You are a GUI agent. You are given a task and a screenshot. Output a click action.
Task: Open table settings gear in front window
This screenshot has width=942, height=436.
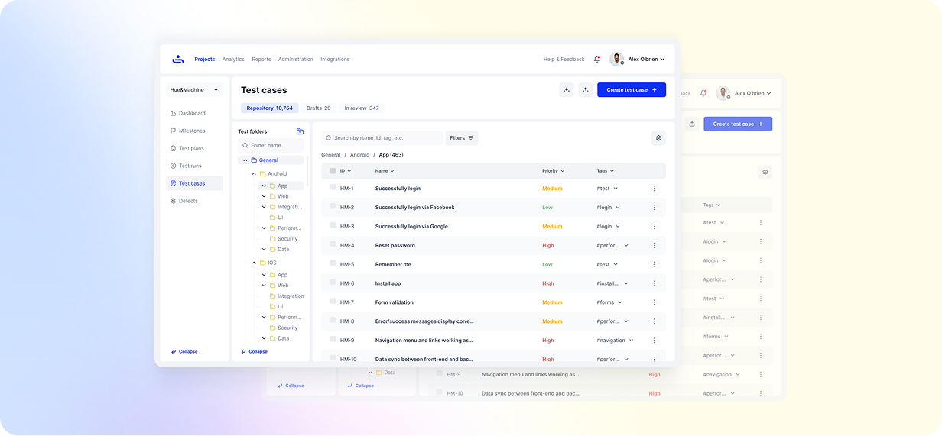click(x=658, y=138)
